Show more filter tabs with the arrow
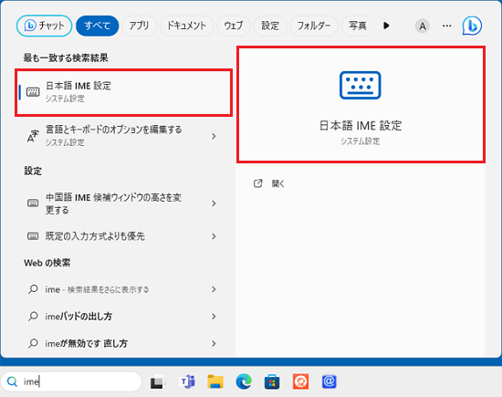This screenshot has width=502, height=397. click(x=386, y=26)
